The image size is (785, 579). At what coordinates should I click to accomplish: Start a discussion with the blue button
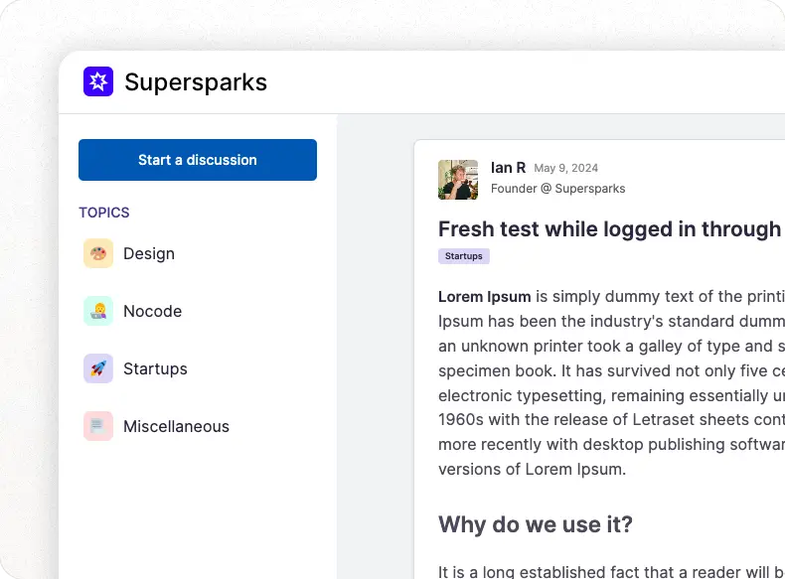tap(198, 160)
